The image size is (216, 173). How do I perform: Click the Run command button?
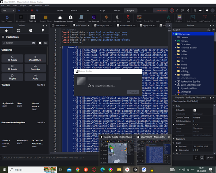tap(210, 157)
